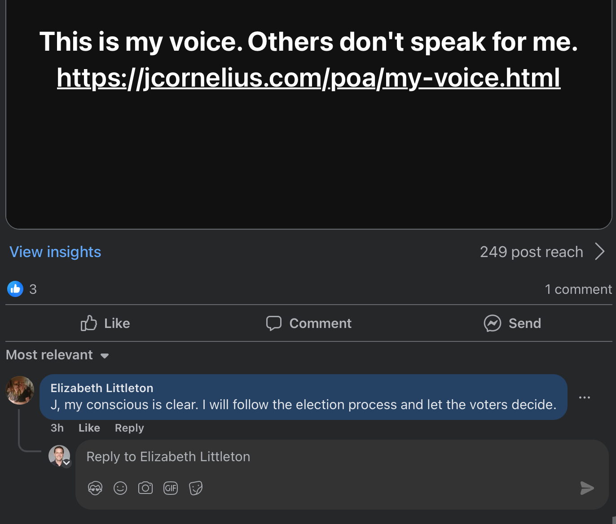
Task: Open Elizabeth Littleton's profile picture
Action: point(20,390)
